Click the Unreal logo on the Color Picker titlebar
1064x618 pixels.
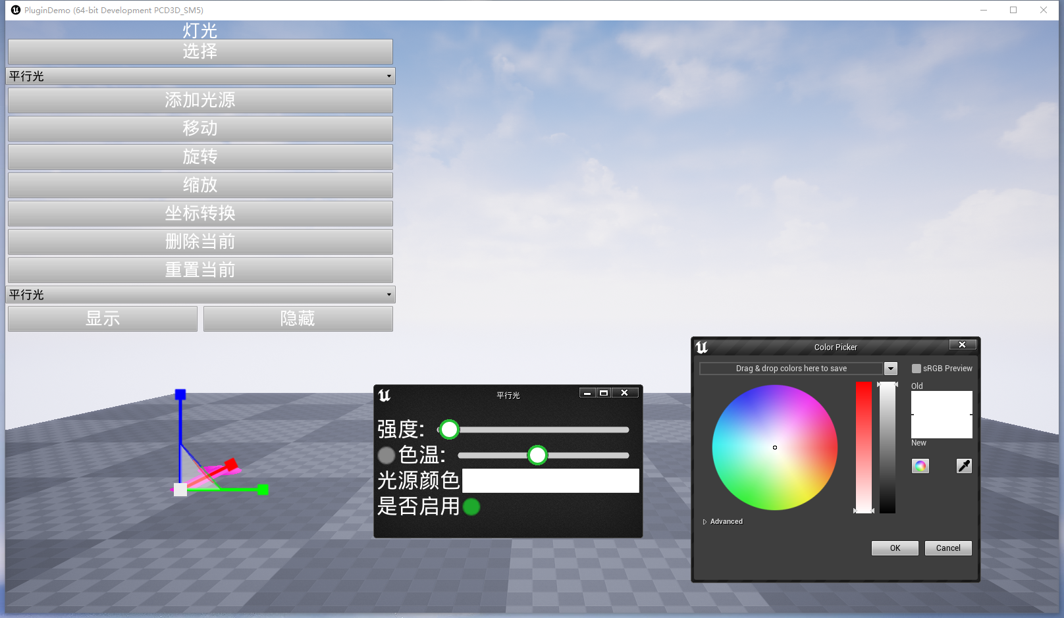click(x=702, y=346)
